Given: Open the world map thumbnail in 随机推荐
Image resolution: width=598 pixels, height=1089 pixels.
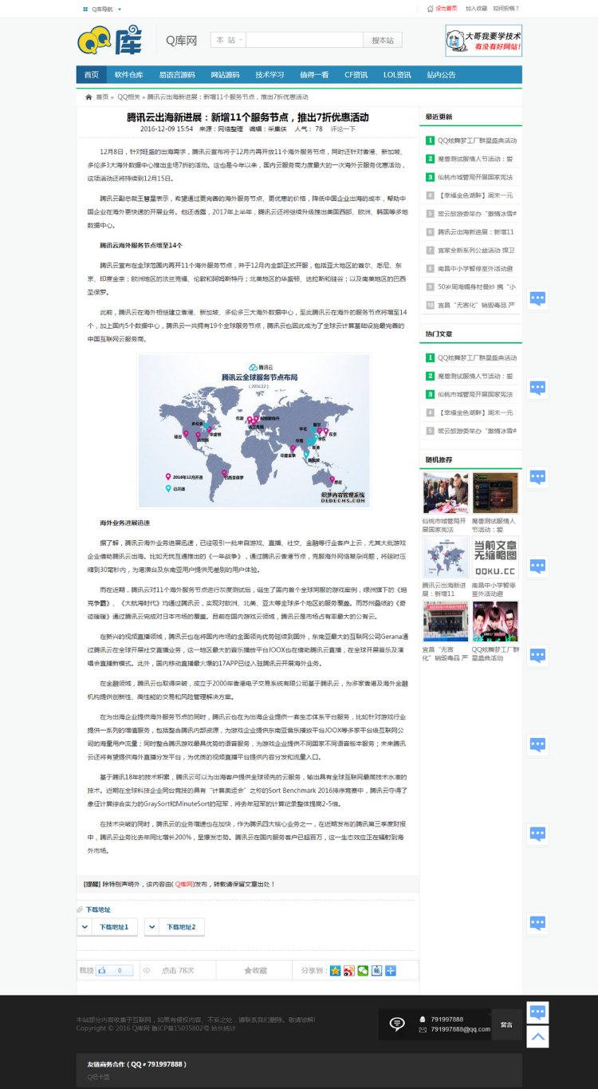Looking at the screenshot, I should (446, 558).
